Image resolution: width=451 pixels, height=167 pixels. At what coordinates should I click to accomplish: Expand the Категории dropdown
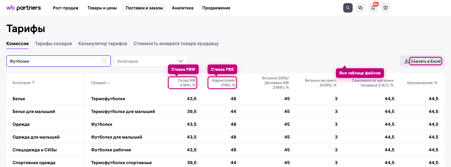click(151, 61)
